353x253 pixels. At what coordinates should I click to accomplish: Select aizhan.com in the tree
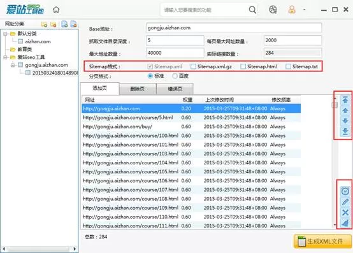coord(38,41)
